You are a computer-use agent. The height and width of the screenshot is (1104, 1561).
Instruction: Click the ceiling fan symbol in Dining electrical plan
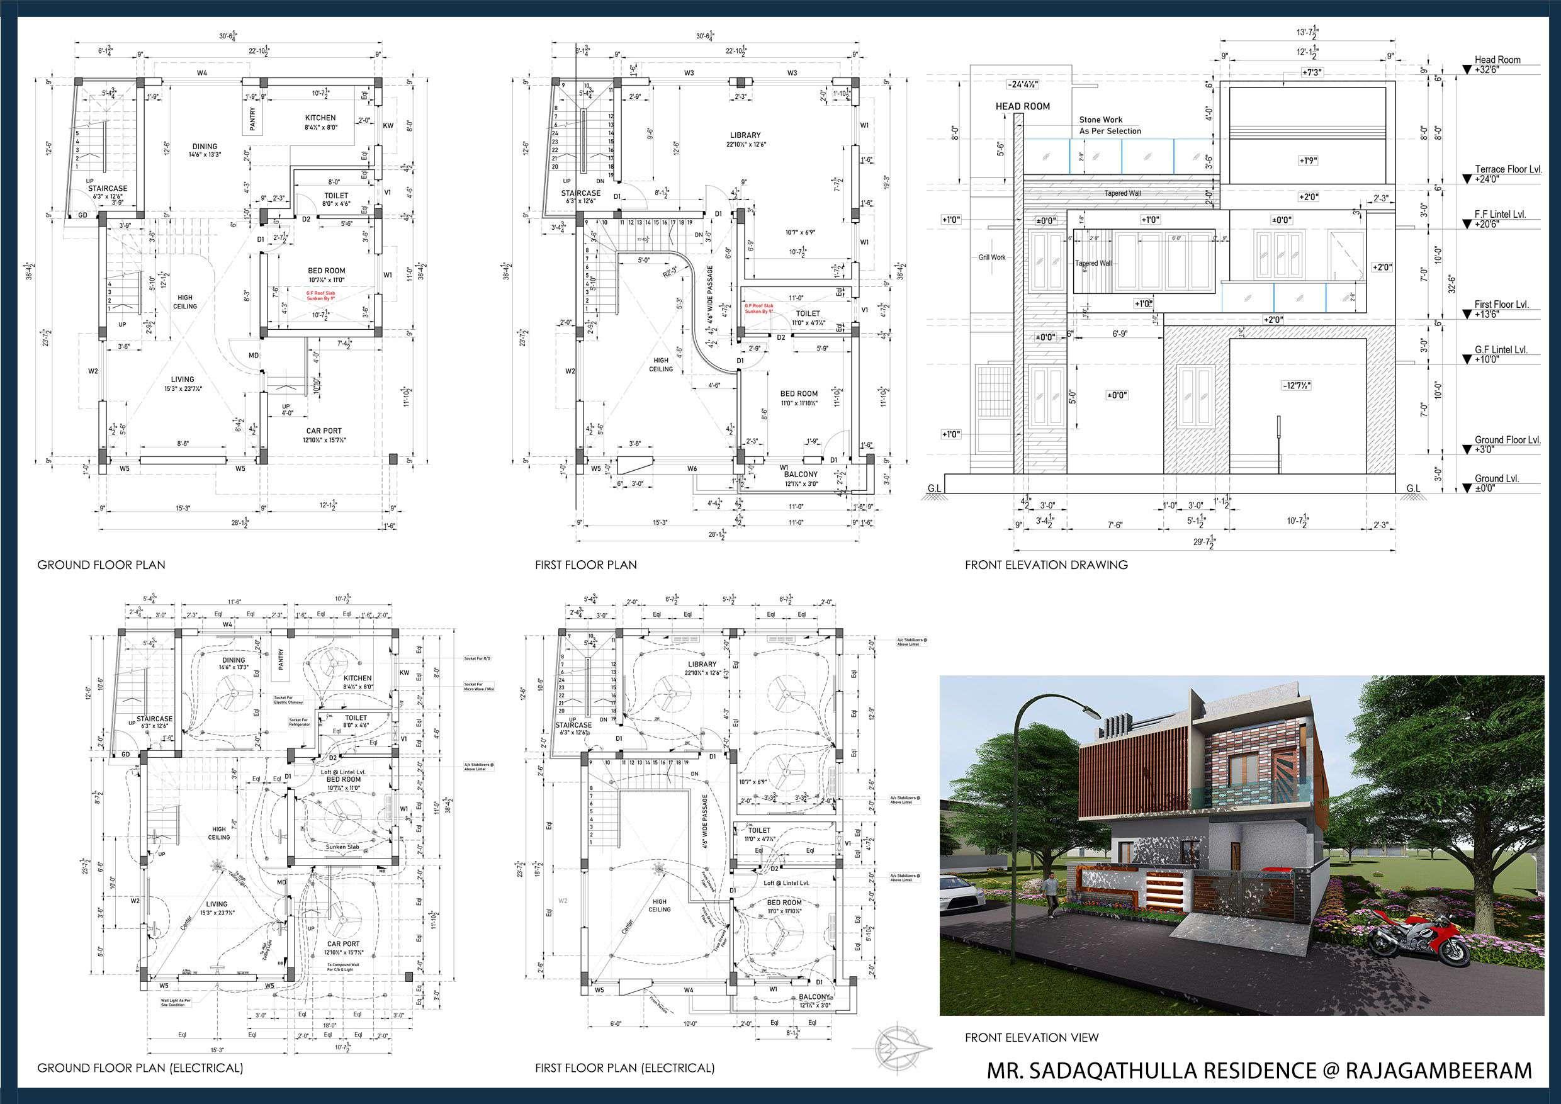pyautogui.click(x=234, y=694)
